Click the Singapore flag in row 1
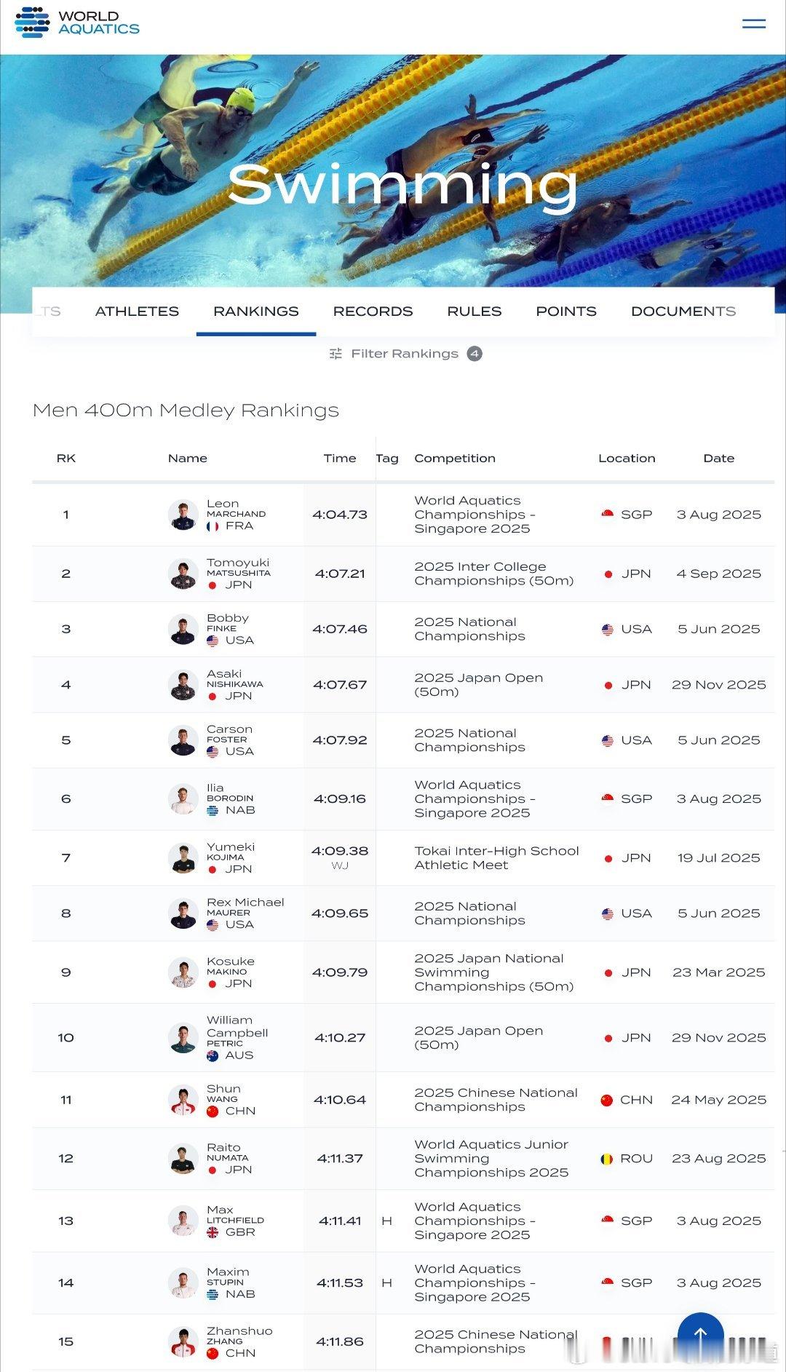Image resolution: width=786 pixels, height=1372 pixels. [x=608, y=515]
